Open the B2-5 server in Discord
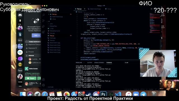Screen dimensions: 179x101 coord(20,40)
